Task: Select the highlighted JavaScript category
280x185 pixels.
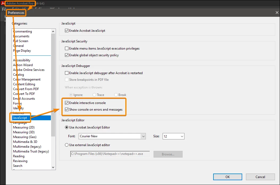Action: tap(31, 118)
